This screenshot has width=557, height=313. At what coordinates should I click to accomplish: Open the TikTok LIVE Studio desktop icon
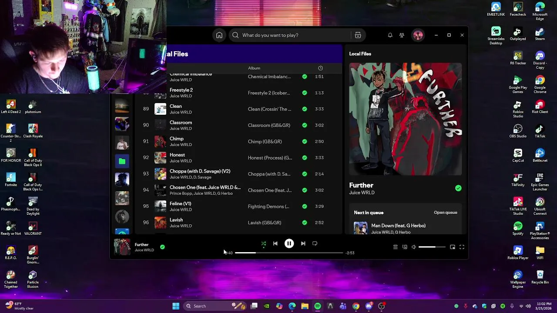click(x=518, y=206)
